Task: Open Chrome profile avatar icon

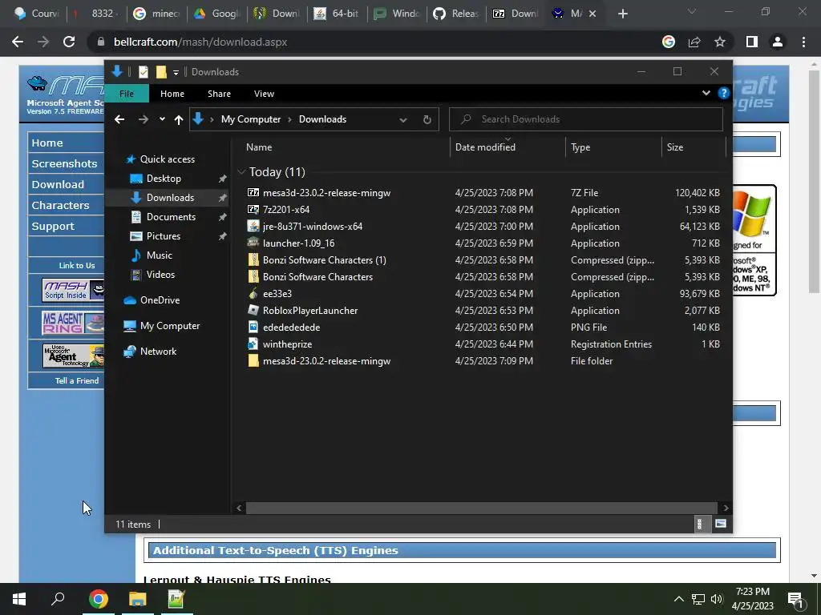Action: [x=778, y=42]
